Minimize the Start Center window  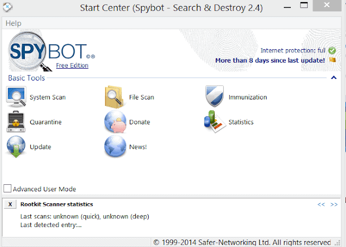[287, 7]
